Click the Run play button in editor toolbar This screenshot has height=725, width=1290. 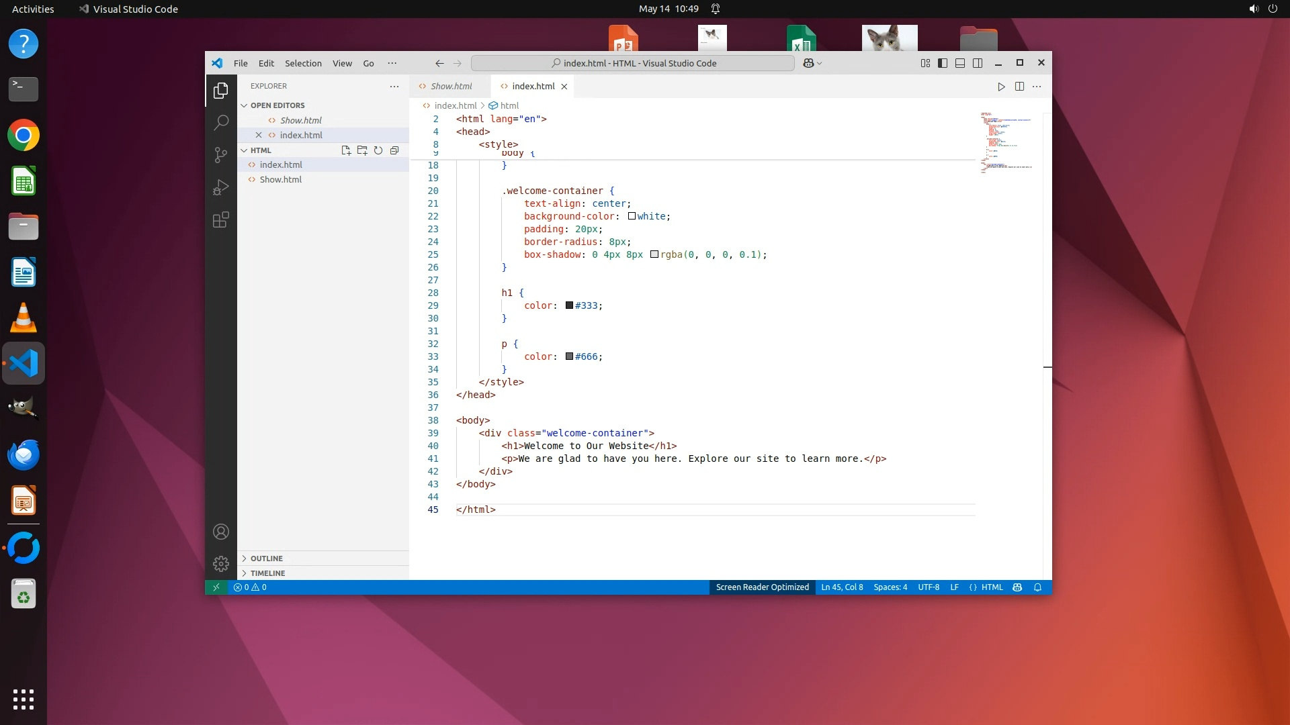click(1001, 87)
